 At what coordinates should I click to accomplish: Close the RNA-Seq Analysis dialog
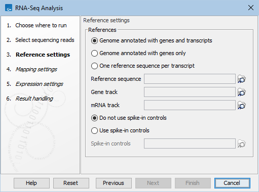(x=251, y=8)
